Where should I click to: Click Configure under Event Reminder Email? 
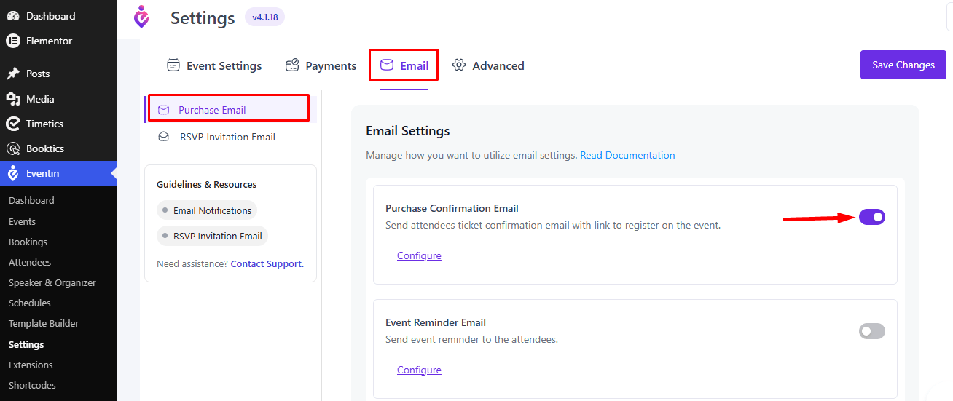(x=419, y=370)
